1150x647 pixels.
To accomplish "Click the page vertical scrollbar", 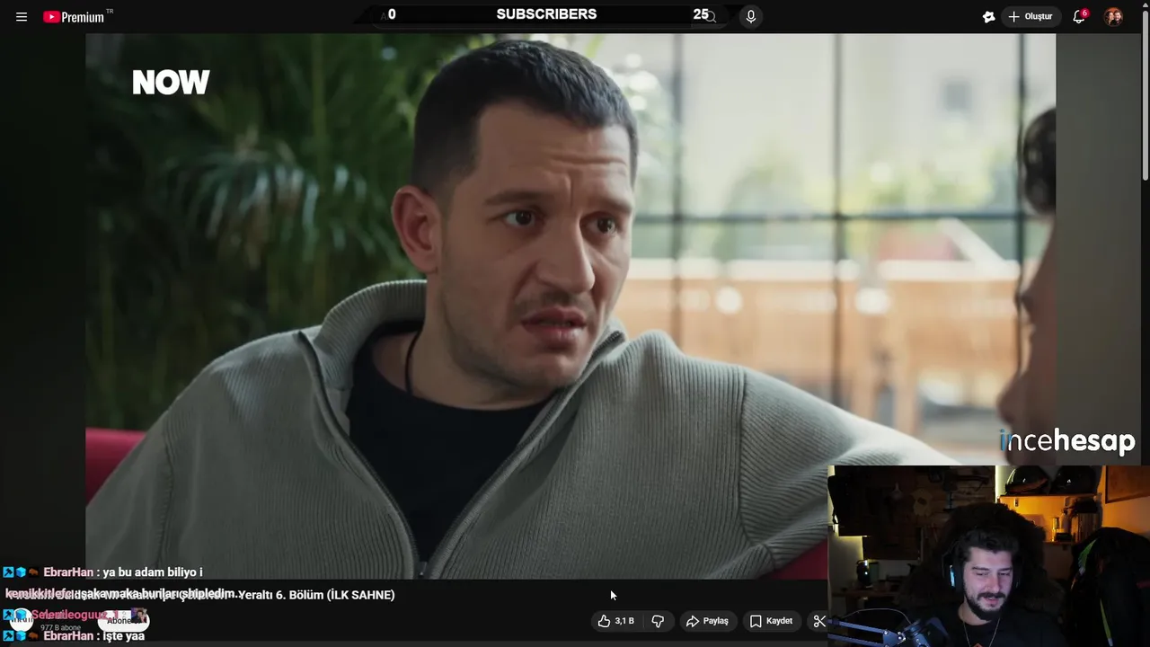I will click(1145, 94).
